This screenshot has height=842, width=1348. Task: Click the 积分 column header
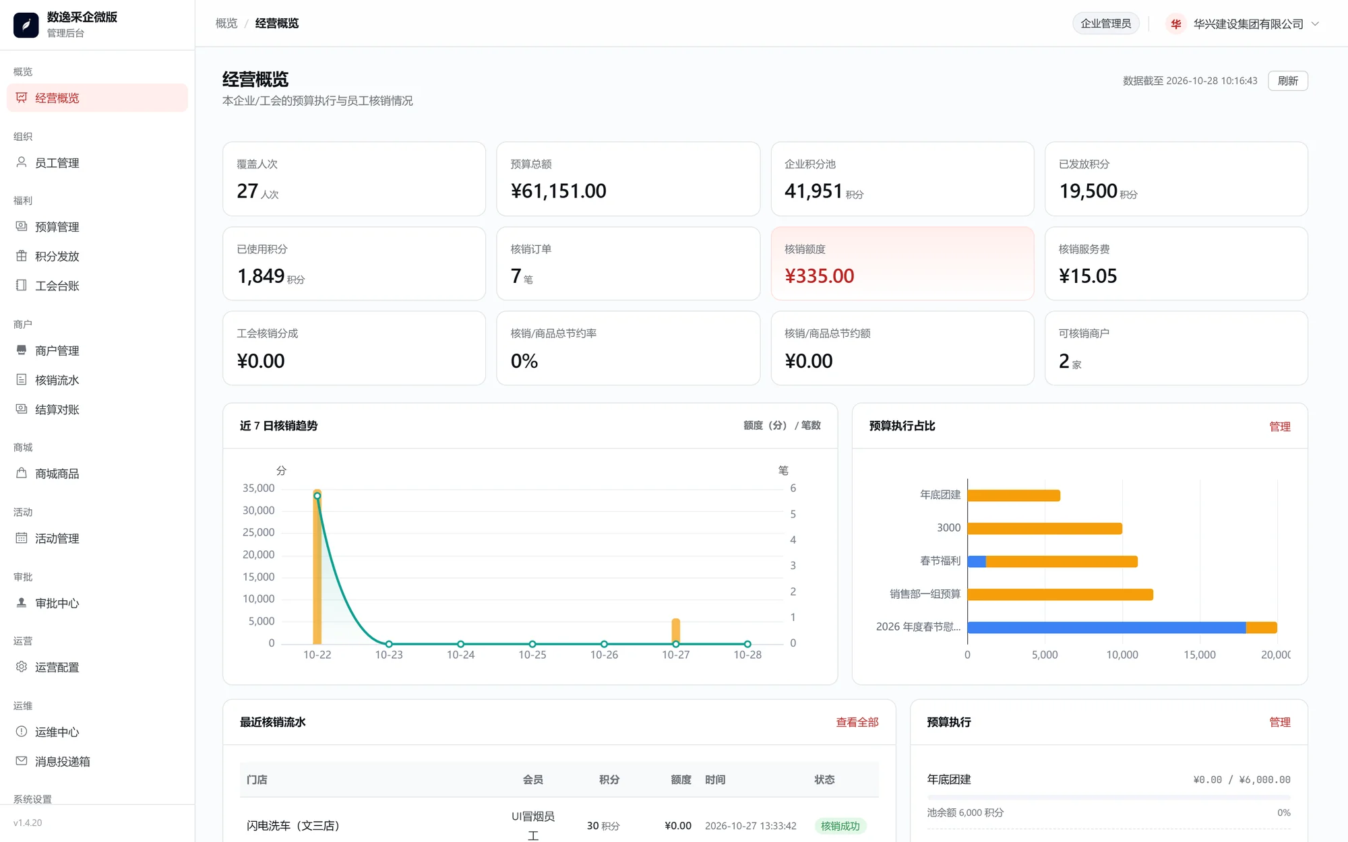(x=609, y=779)
